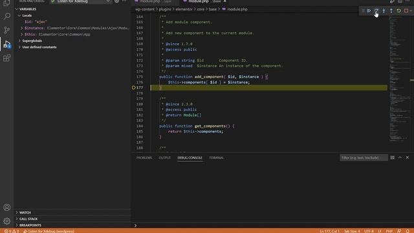This screenshot has height=233, width=414.
Task: Open the Extensions view
Action: point(7,58)
